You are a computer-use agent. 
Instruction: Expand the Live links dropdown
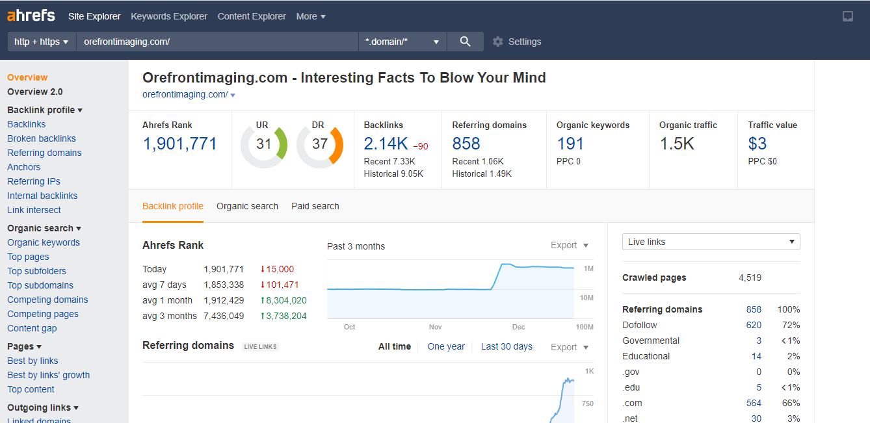(711, 242)
